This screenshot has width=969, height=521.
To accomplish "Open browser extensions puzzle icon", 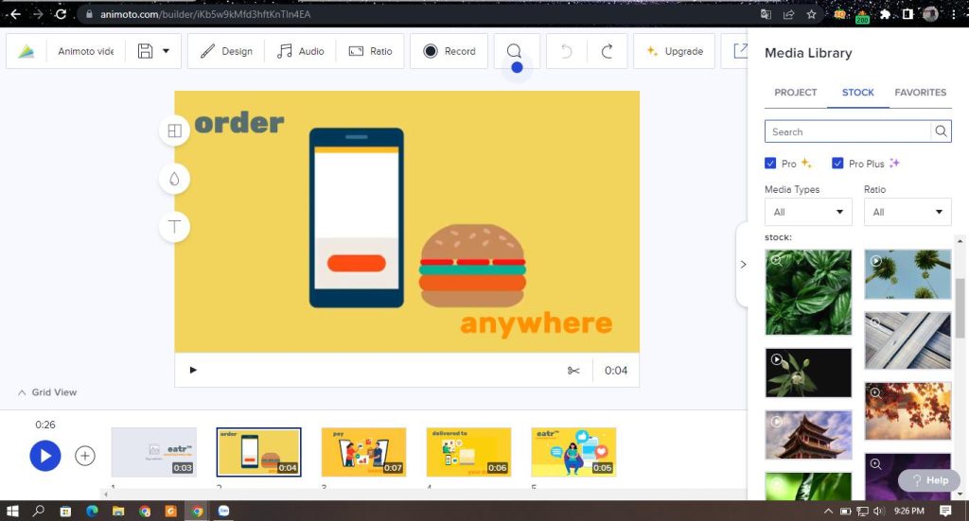I will [x=885, y=14].
